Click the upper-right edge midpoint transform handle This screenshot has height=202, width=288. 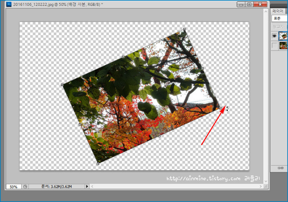[x=202, y=68]
